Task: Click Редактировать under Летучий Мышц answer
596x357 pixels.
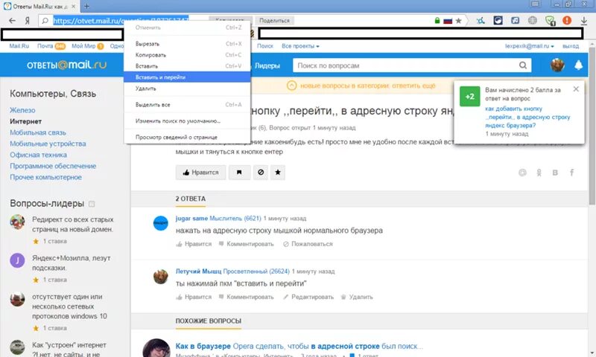Action: pyautogui.click(x=308, y=297)
